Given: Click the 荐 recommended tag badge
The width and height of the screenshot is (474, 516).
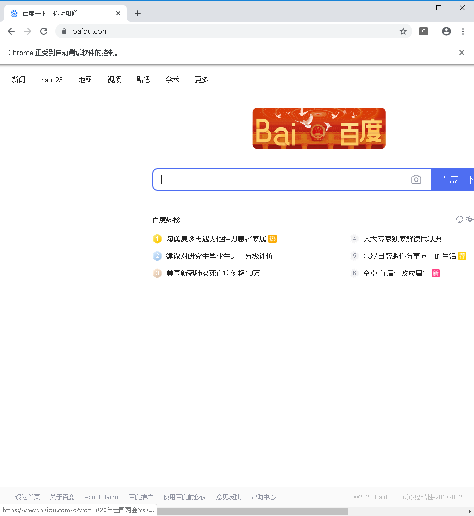Looking at the screenshot, I should point(462,256).
